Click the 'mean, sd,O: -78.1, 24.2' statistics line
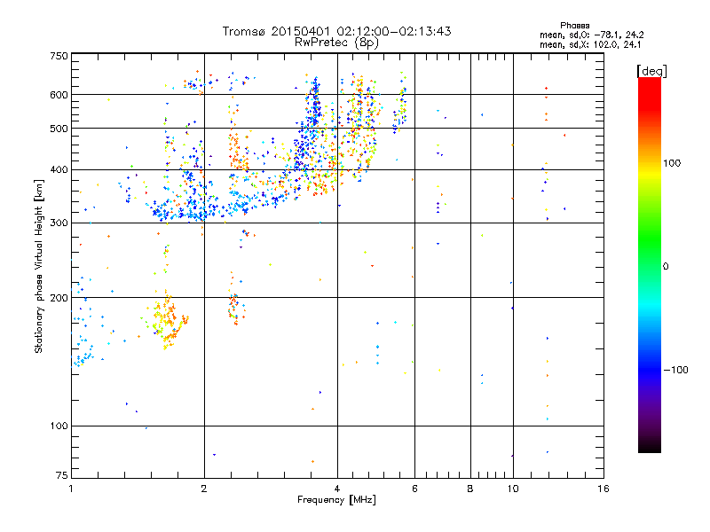The width and height of the screenshot is (710, 532). [592, 35]
